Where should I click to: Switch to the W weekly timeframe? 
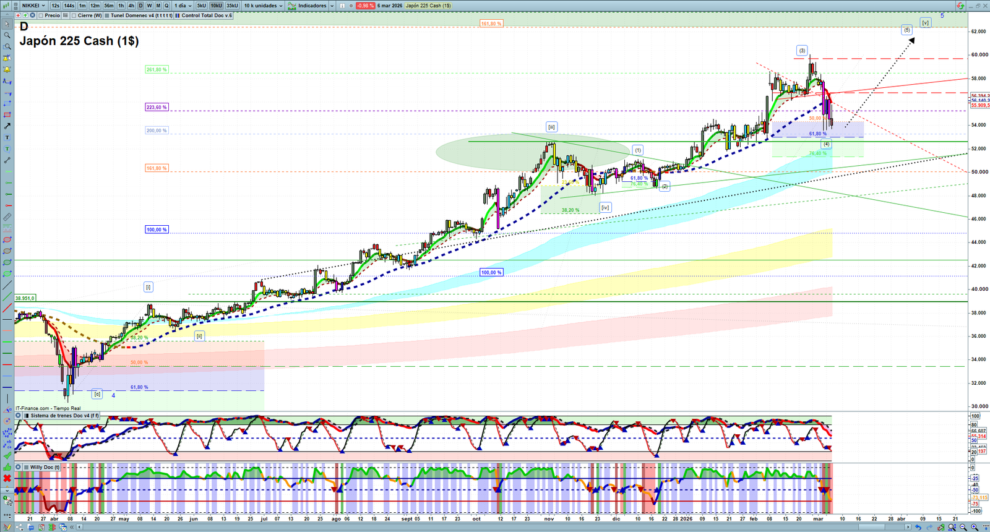click(149, 6)
